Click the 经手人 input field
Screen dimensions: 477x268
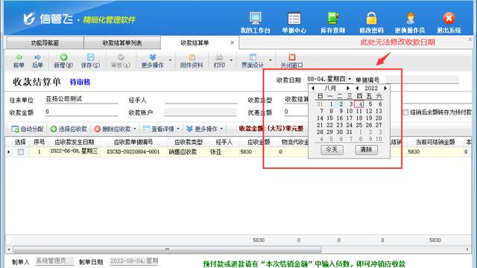click(200, 100)
